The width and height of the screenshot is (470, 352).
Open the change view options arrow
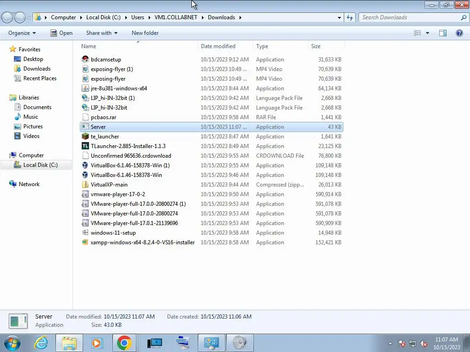[427, 33]
